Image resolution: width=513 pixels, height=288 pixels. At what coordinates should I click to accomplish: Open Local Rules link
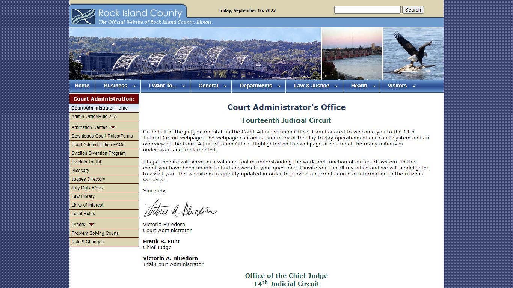click(x=104, y=214)
